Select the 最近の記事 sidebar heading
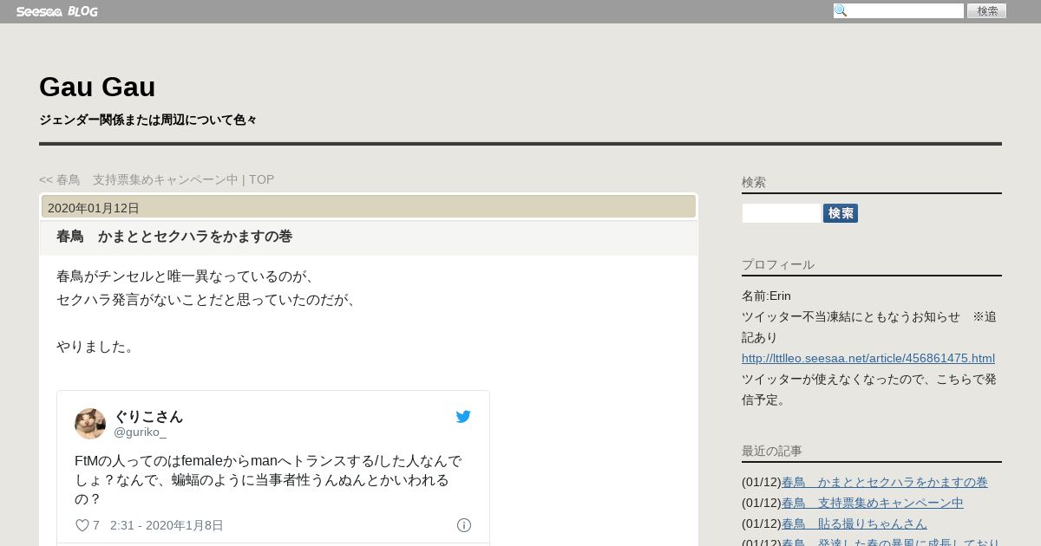The height and width of the screenshot is (546, 1041). 772,451
